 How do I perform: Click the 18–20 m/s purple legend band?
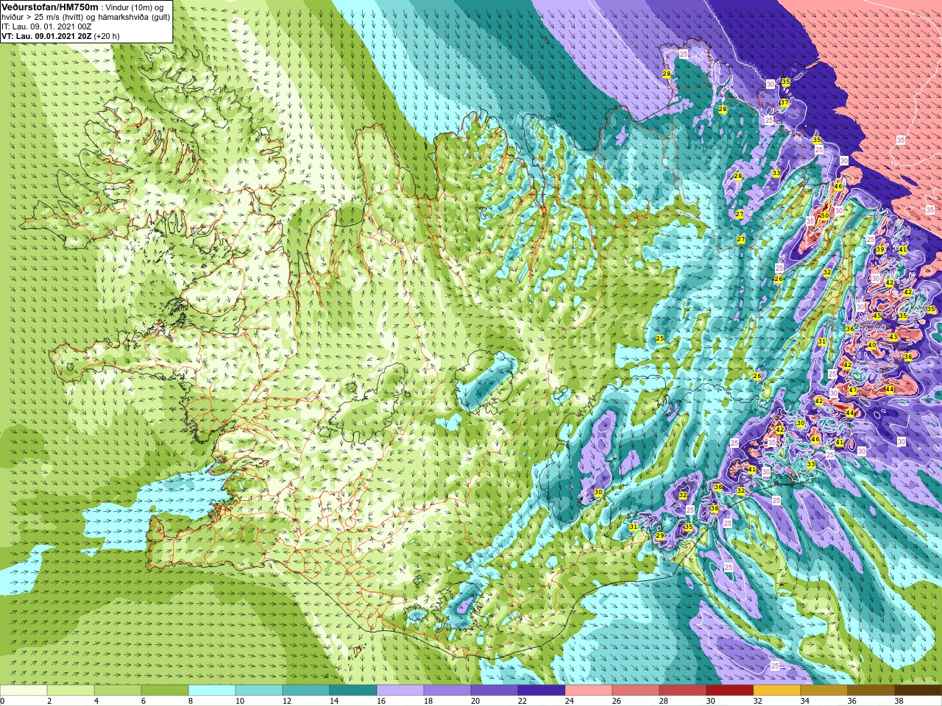447,691
